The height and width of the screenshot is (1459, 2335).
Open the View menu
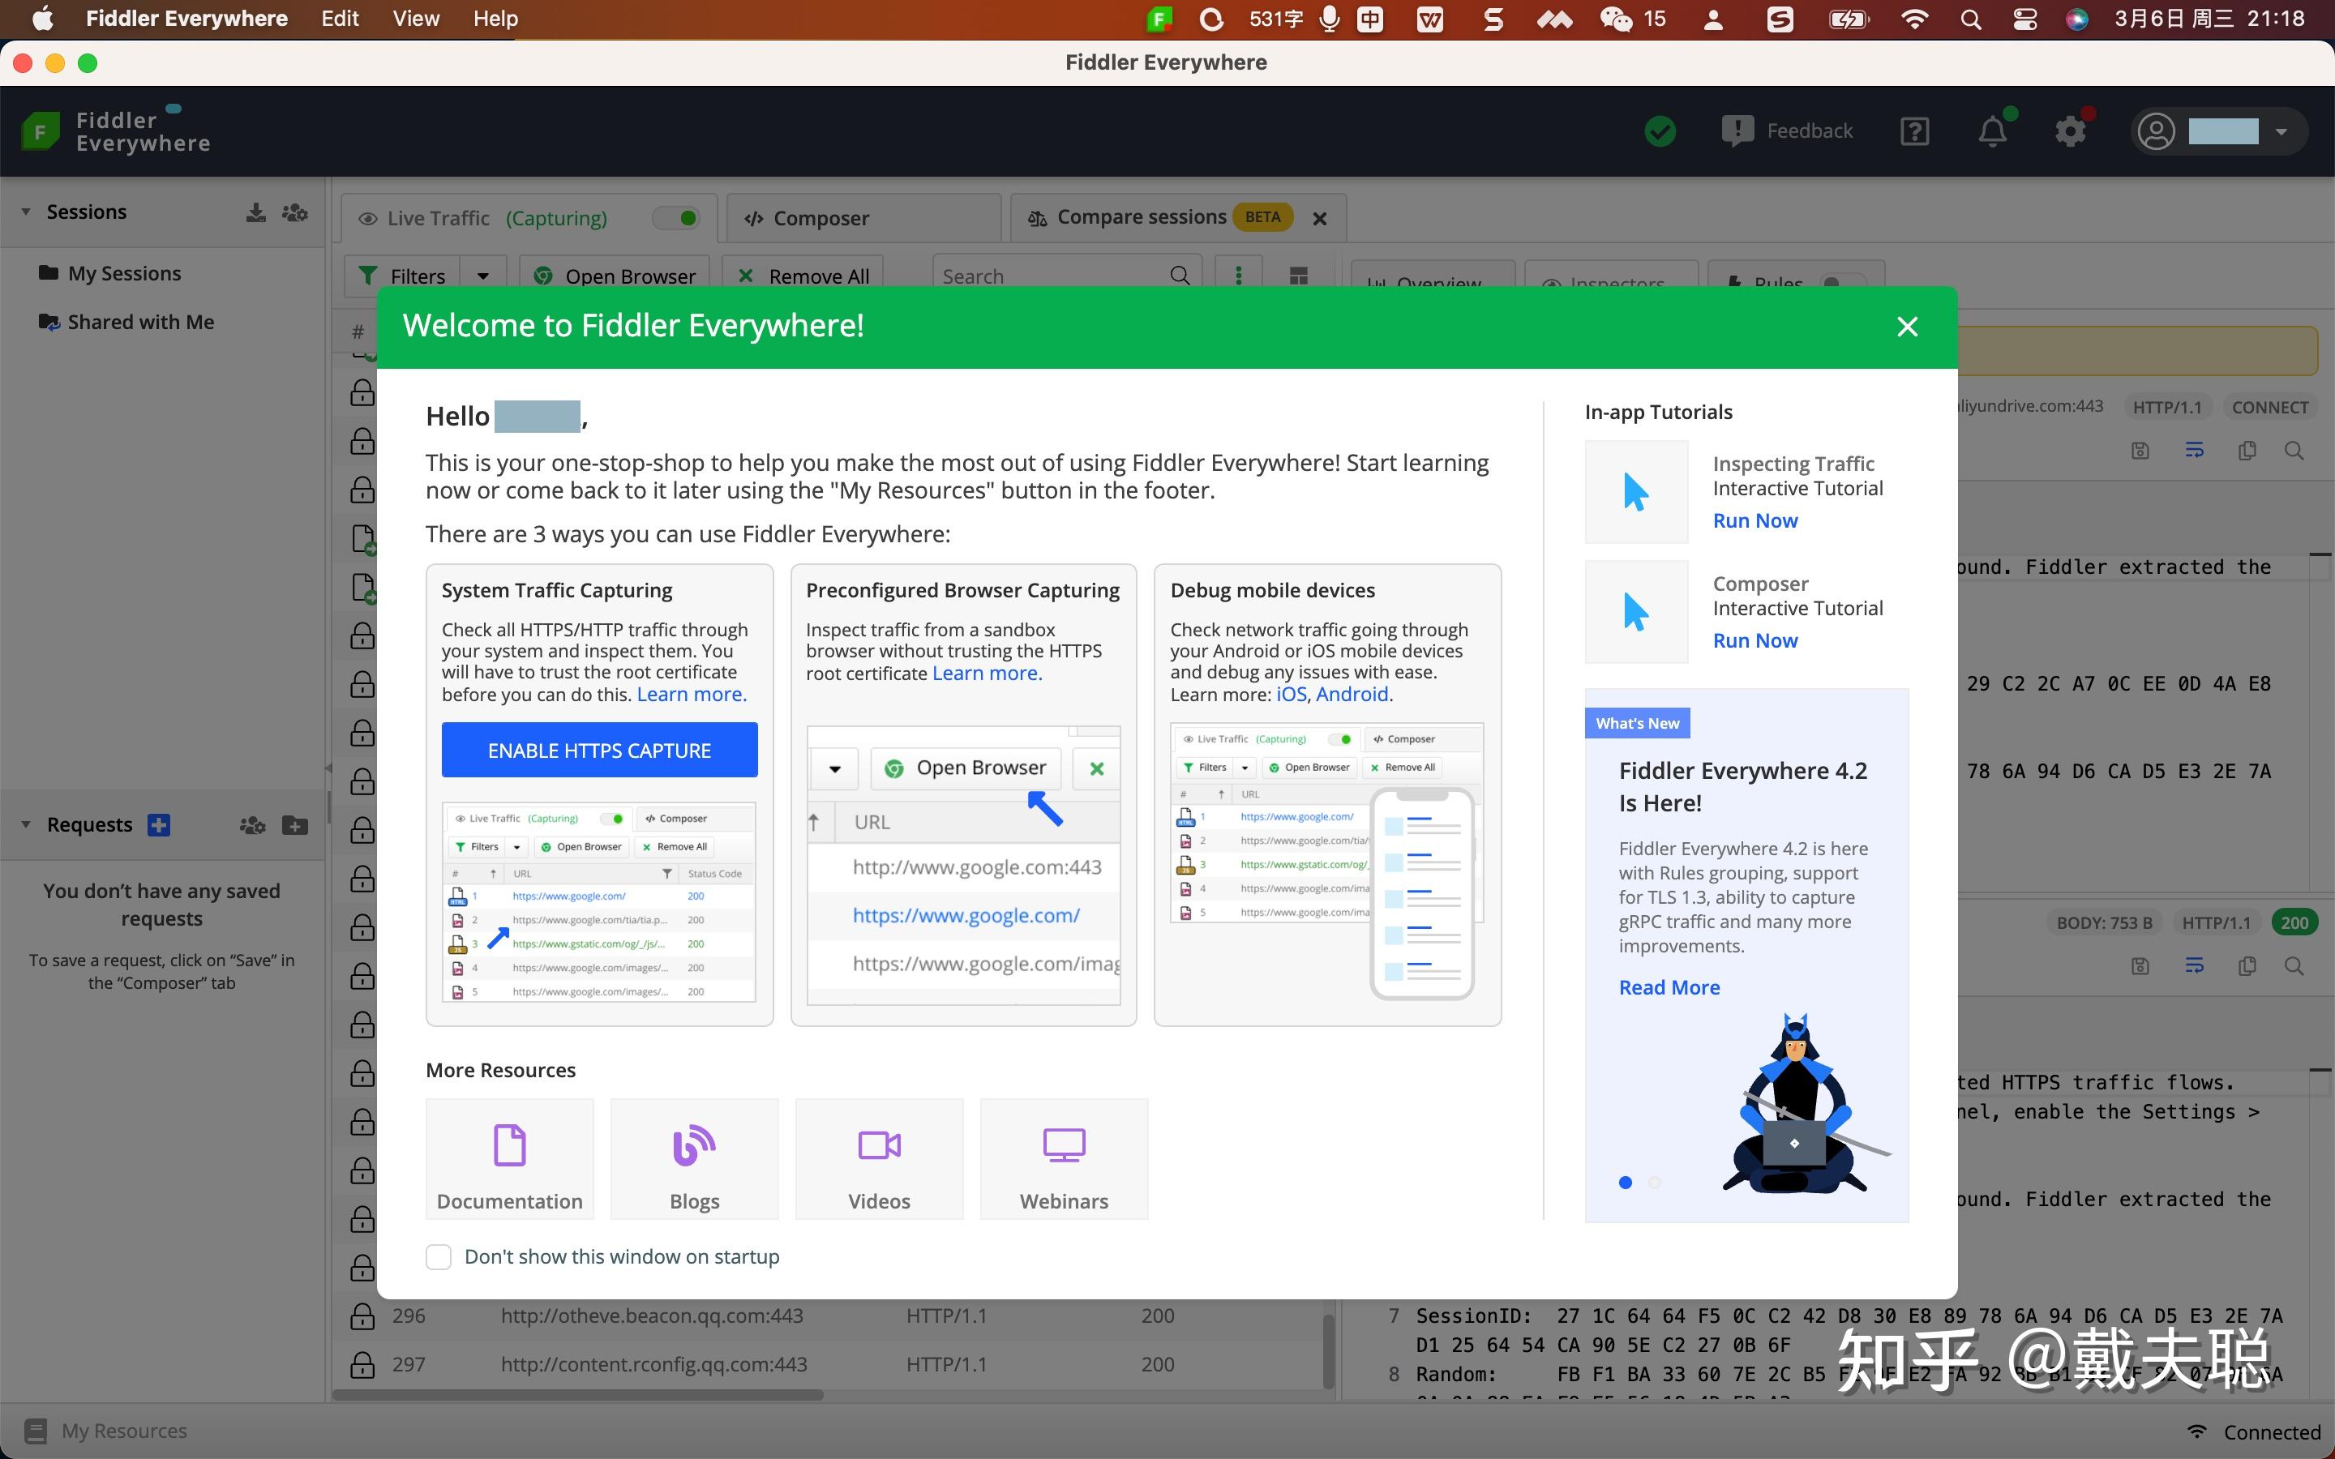click(x=416, y=19)
